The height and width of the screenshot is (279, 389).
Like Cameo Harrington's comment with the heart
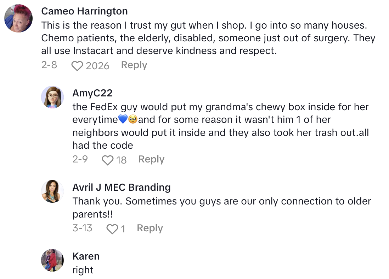tap(77, 66)
